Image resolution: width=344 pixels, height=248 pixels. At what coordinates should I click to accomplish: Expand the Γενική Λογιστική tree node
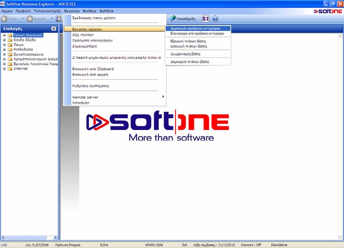click(4, 35)
